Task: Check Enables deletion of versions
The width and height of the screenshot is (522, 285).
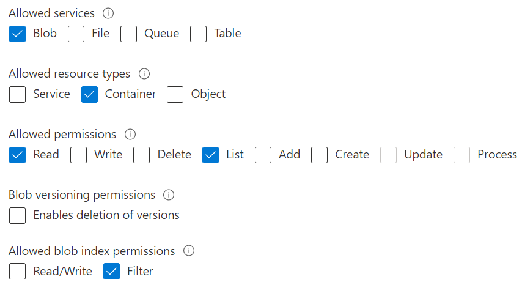Action: [x=18, y=216]
